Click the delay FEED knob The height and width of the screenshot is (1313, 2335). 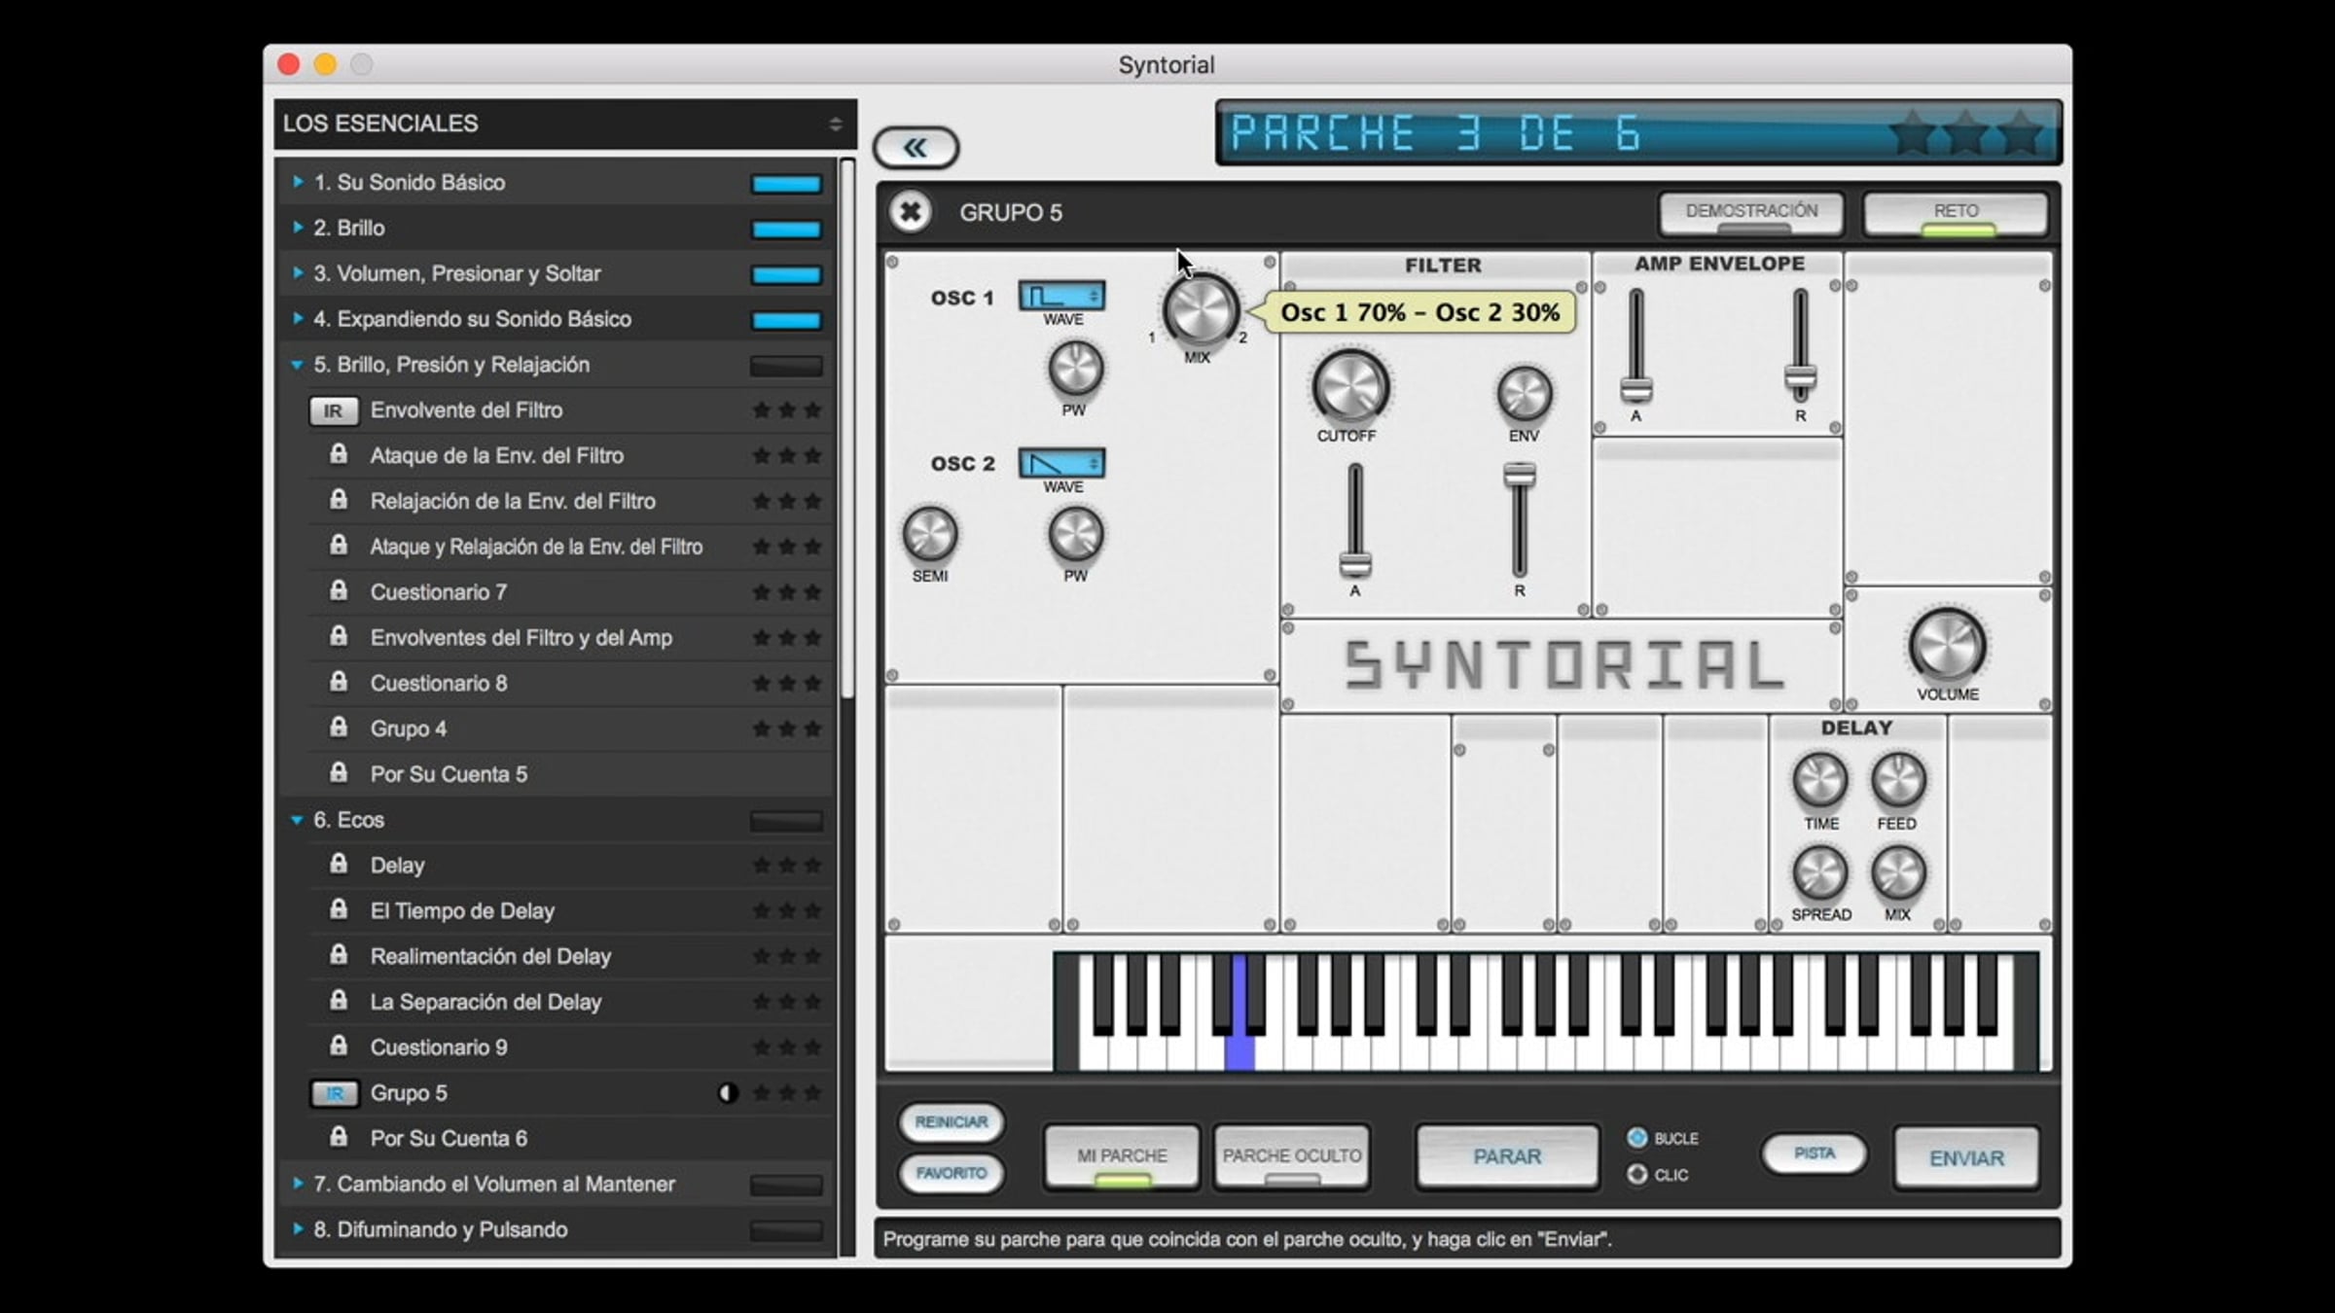coord(1897,780)
